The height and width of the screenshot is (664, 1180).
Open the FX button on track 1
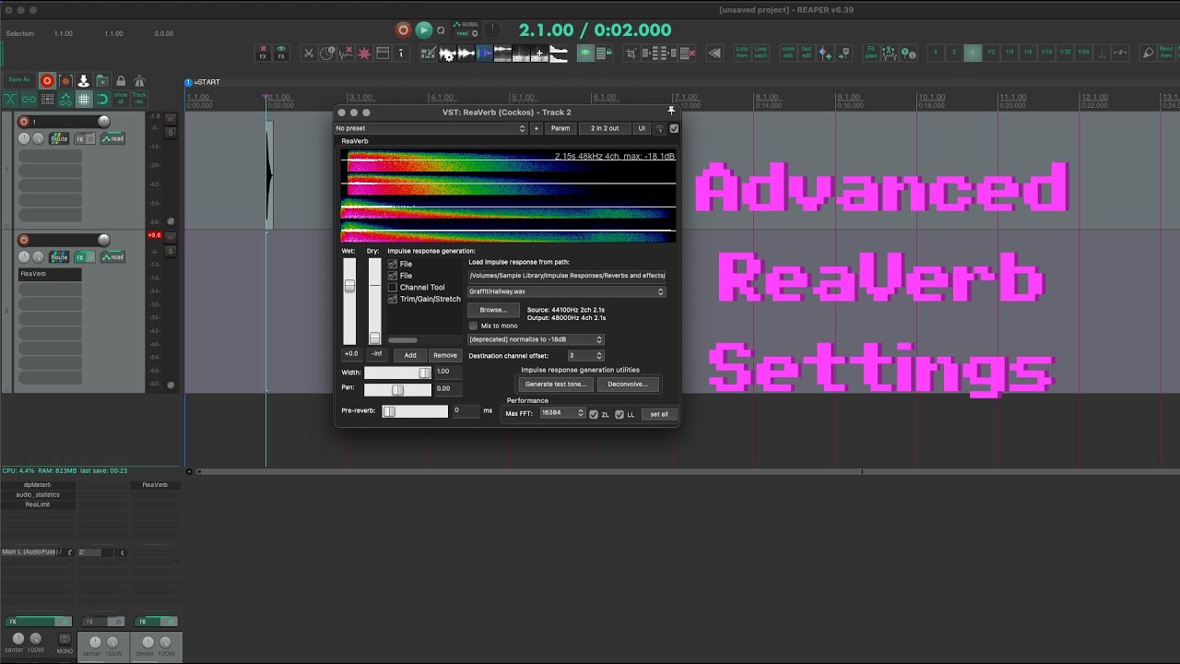80,138
